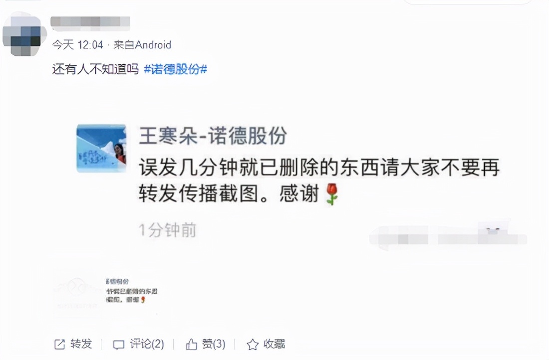This screenshot has width=549, height=360.
Task: Click the red rose emoji after 感谢
Action: pyautogui.click(x=332, y=194)
